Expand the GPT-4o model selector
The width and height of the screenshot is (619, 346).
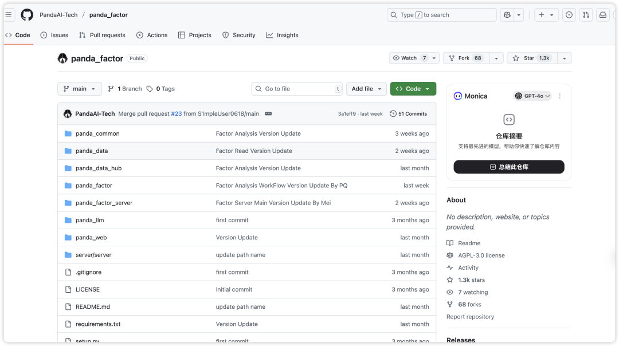pos(532,96)
